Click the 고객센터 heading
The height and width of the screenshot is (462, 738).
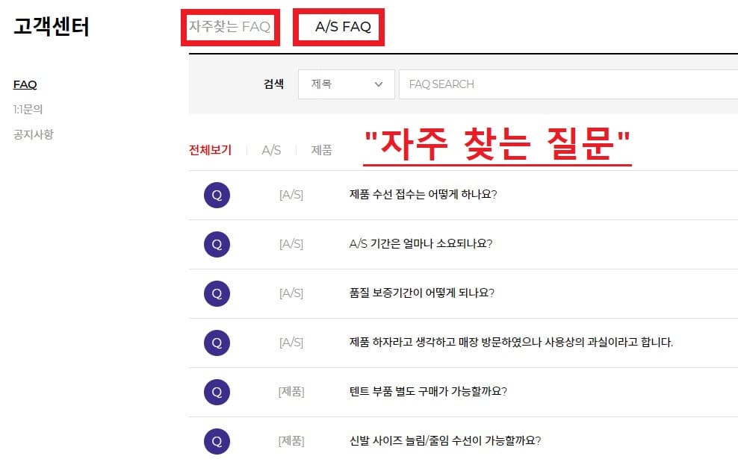(52, 27)
